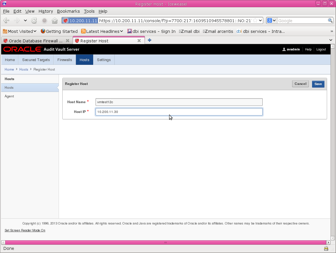Expand the Latest Headlines feed bookmark
This screenshot has width=336, height=253.
102,31
